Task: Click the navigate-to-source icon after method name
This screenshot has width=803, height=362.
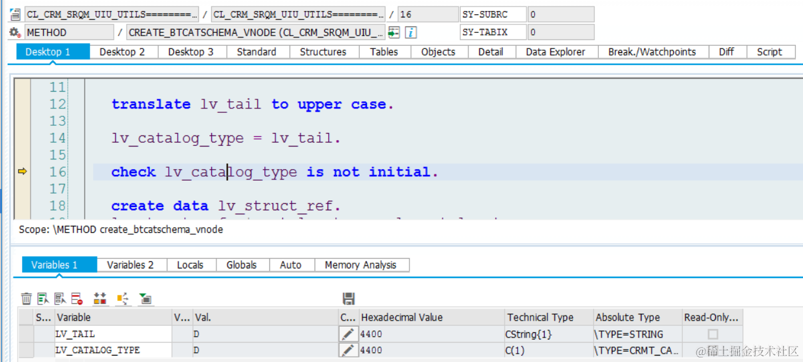Action: 394,32
